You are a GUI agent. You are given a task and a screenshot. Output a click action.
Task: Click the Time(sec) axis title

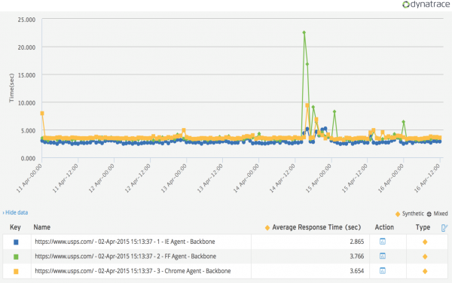coord(11,88)
